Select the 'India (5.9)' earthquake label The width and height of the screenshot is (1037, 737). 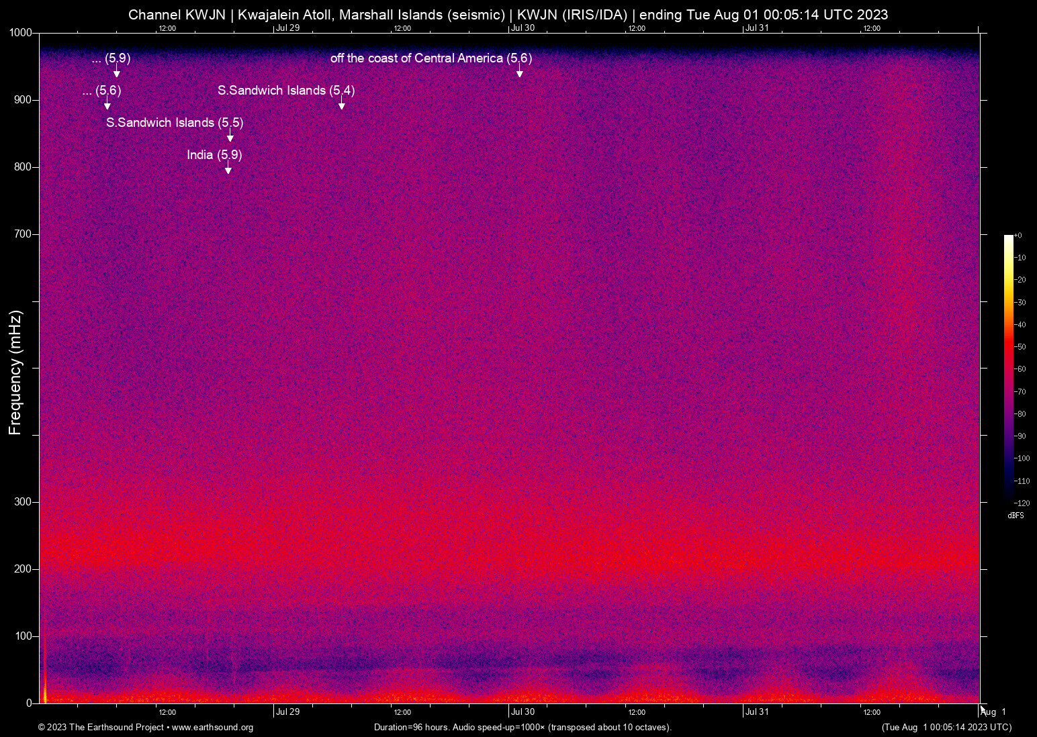coord(214,155)
